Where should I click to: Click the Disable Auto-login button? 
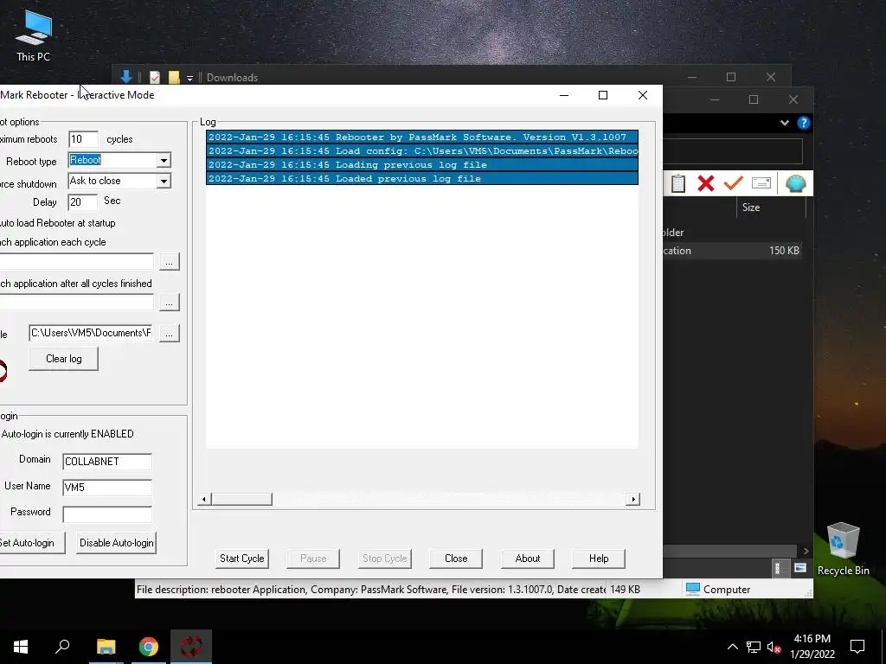tap(117, 543)
